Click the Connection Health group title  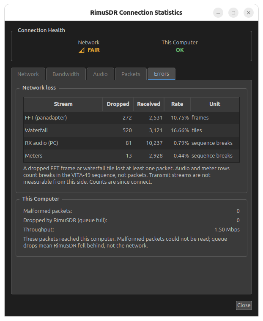(x=41, y=30)
